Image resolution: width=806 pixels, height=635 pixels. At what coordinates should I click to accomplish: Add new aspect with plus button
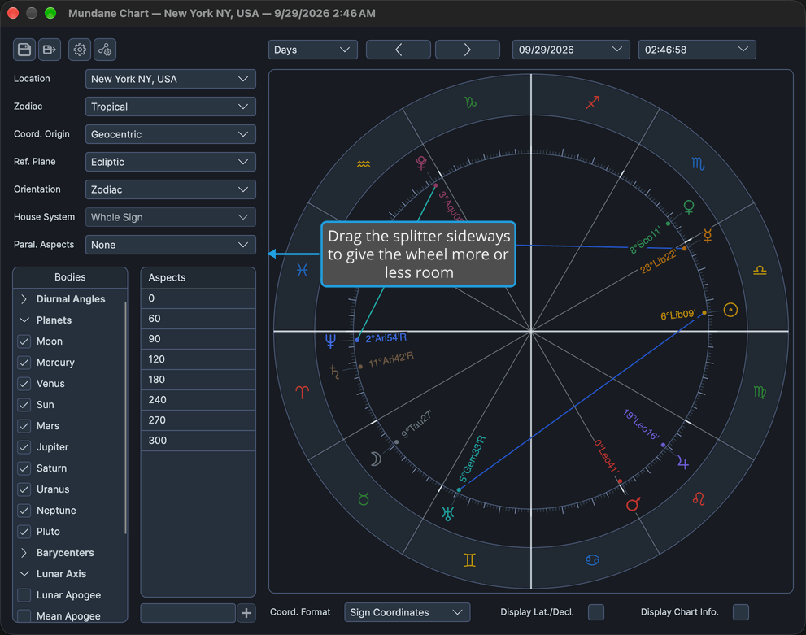point(246,613)
